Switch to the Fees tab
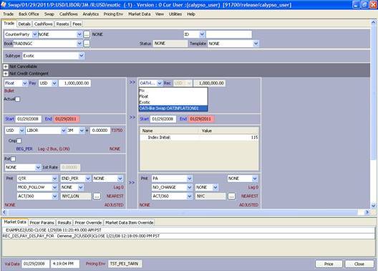378x271 pixels. pyautogui.click(x=77, y=24)
